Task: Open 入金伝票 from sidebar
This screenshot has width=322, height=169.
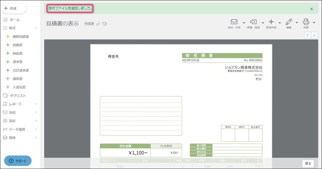Action: [19, 87]
